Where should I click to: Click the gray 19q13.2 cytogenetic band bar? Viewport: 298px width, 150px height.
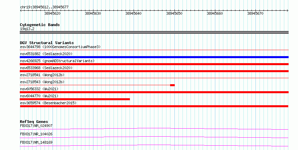tap(154, 32)
